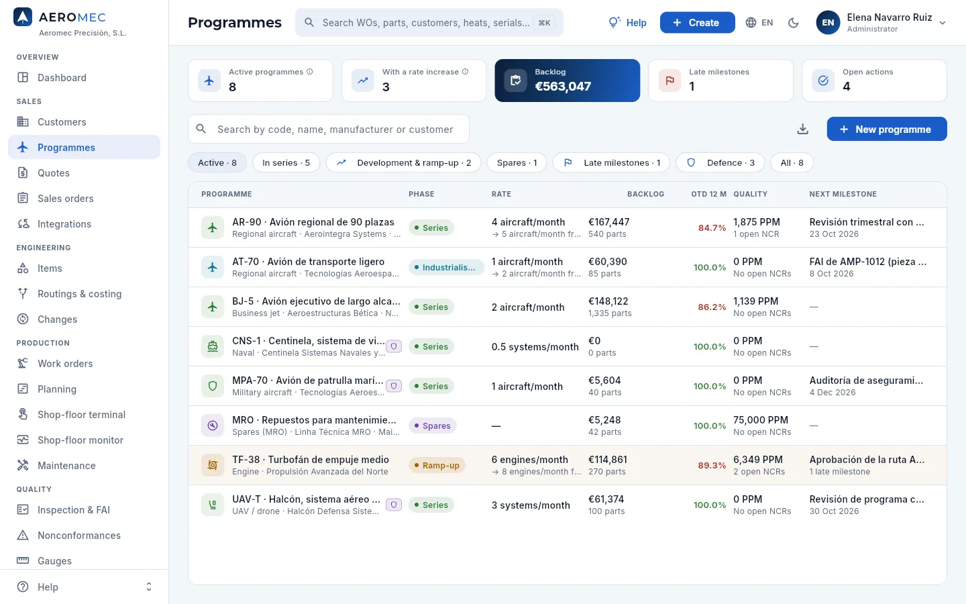The width and height of the screenshot is (966, 604).
Task: Click the AR-90 programme airplane icon
Action: (x=213, y=228)
